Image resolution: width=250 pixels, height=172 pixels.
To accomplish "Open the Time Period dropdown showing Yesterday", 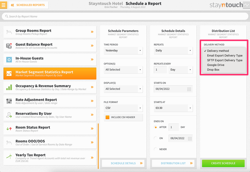I will 123,51.
